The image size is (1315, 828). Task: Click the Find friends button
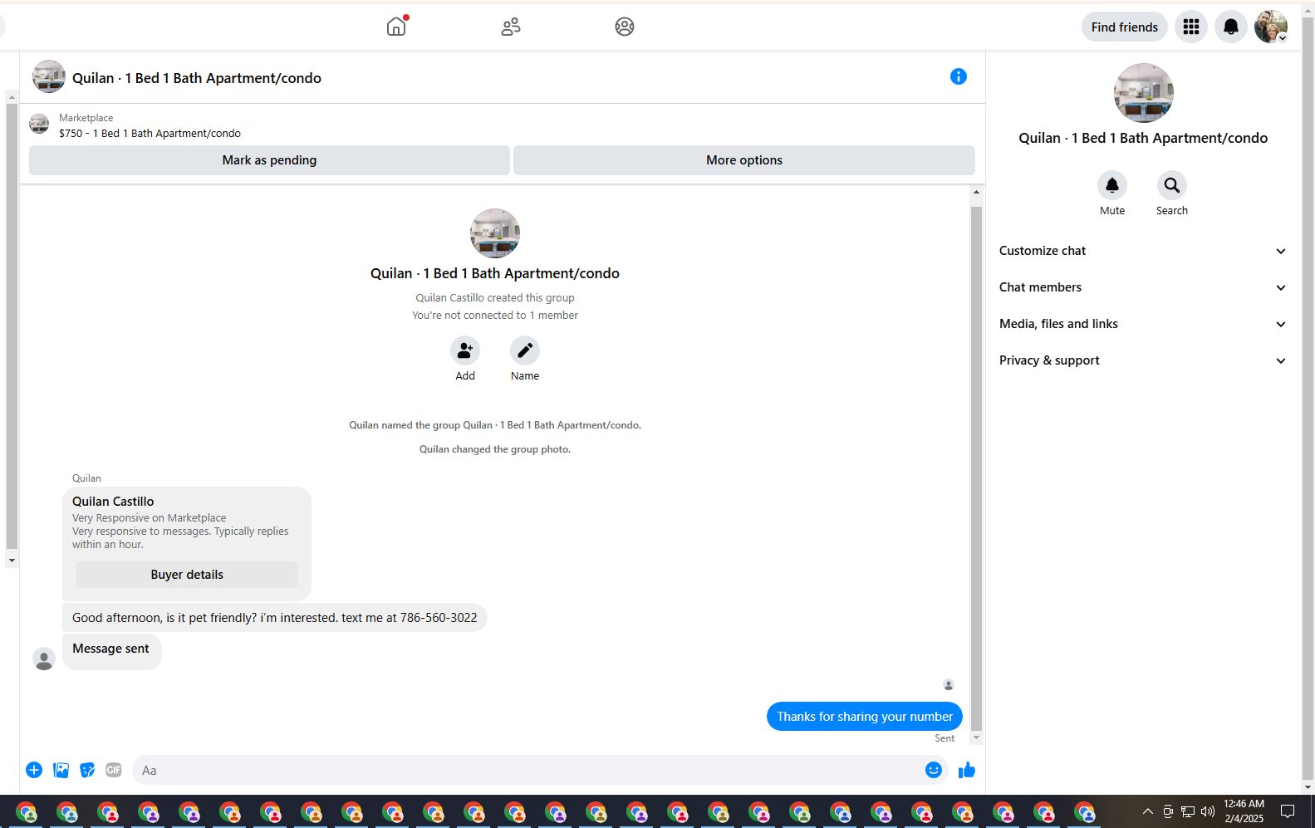pos(1125,27)
